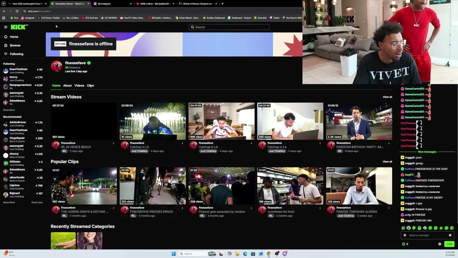Click the finessefave profile avatar
Screen dimensions: 458x258
pos(56,66)
